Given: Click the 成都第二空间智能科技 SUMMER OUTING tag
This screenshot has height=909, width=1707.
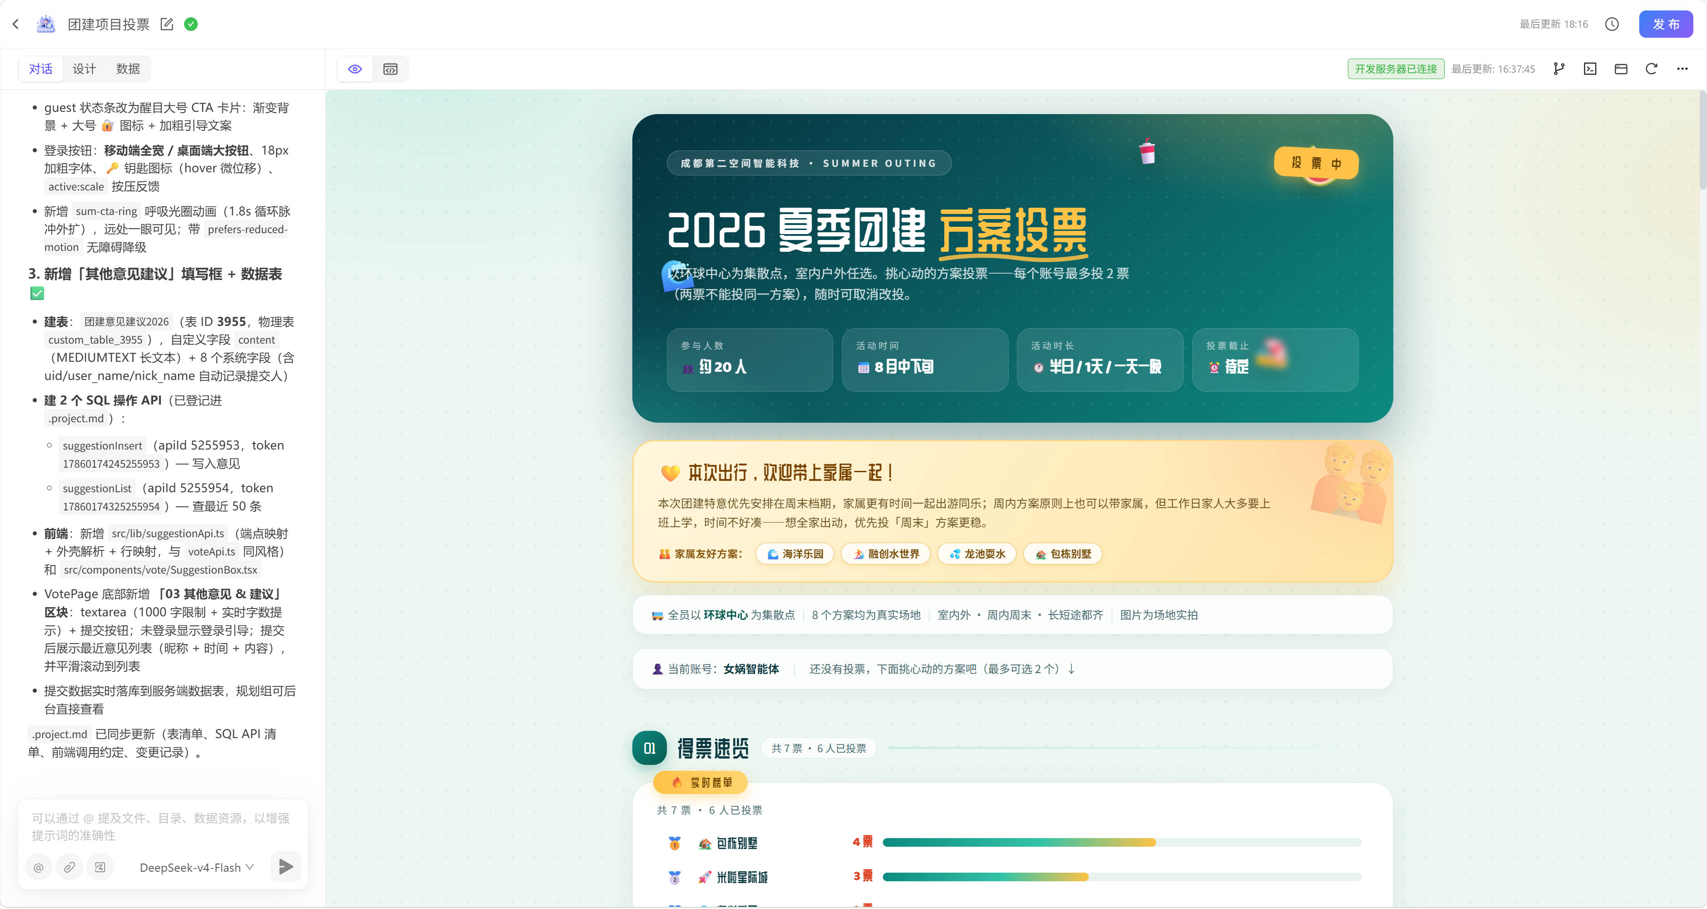Looking at the screenshot, I should click(x=809, y=163).
